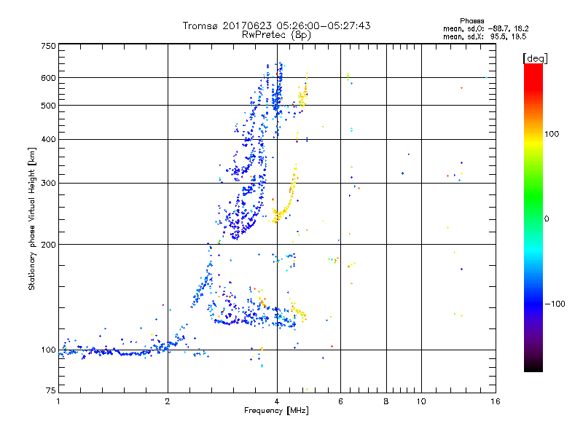Image resolution: width=583 pixels, height=437 pixels.
Task: Click the [deg] color bar label
Action: (x=536, y=58)
